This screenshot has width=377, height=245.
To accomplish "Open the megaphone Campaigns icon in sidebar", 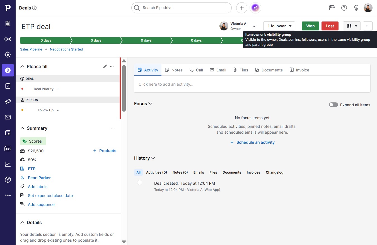I will coord(8,102).
